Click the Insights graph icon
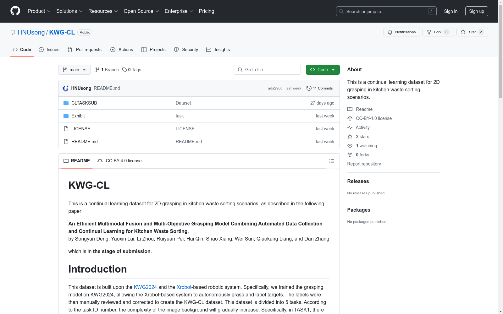The width and height of the screenshot is (503, 314). pos(209,50)
